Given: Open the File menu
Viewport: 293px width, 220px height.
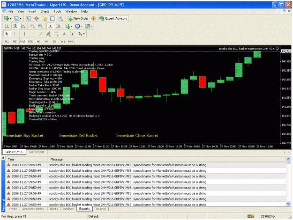Looking at the screenshot, I should click(11, 11).
